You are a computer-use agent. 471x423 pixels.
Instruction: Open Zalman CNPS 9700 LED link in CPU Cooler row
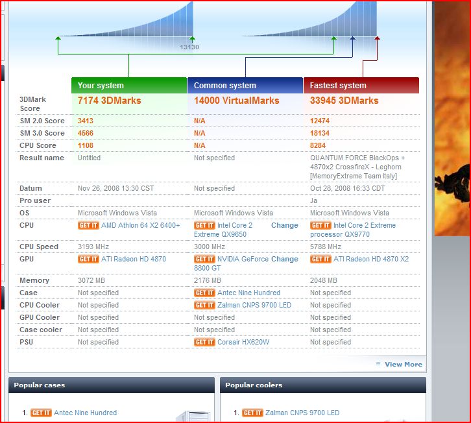click(x=254, y=305)
